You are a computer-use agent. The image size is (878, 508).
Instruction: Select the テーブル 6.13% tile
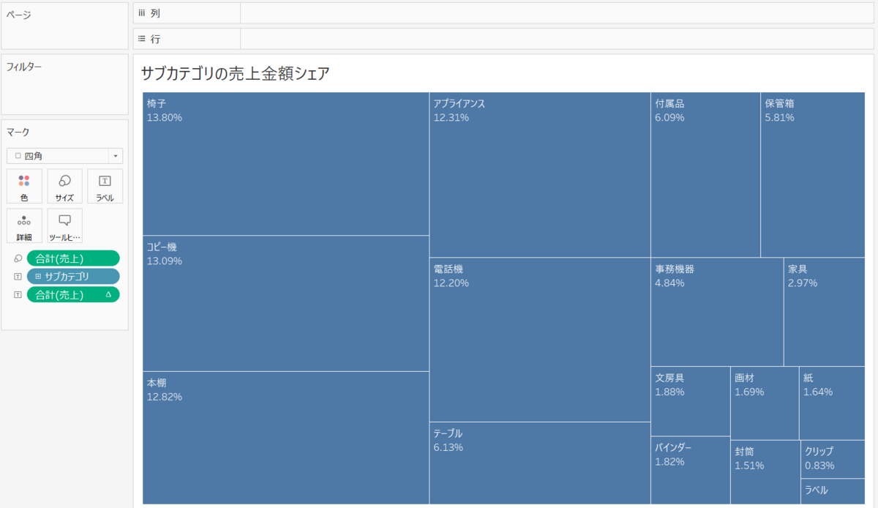coord(540,463)
